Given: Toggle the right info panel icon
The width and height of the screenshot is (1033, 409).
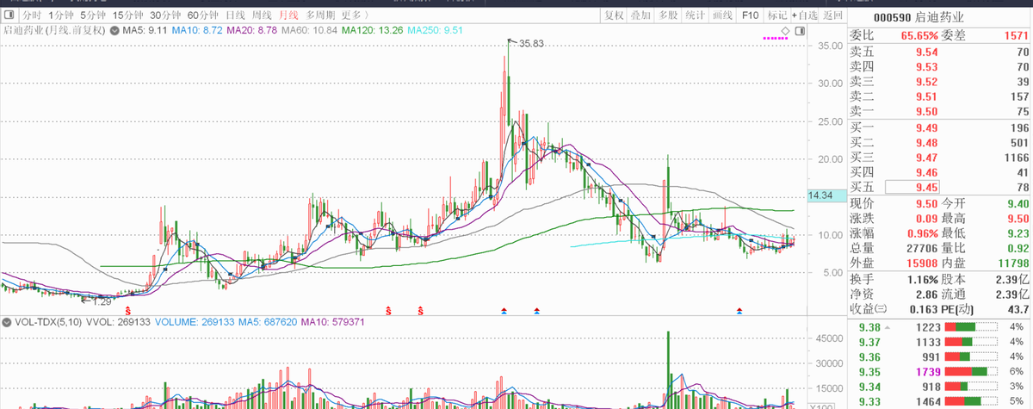Looking at the screenshot, I should 800,29.
